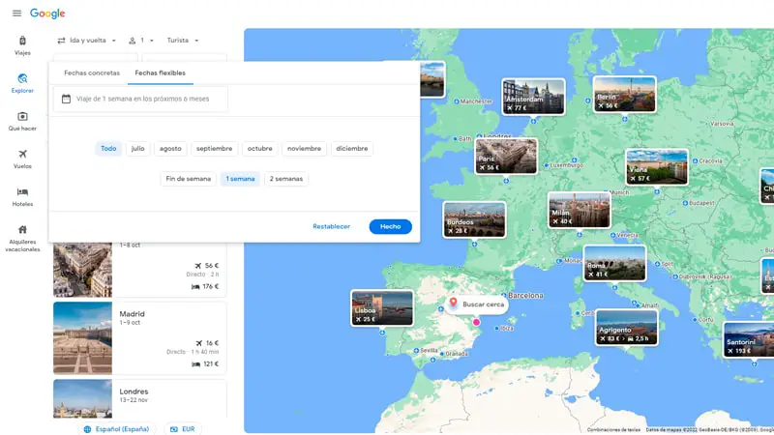
Task: Click the Split marker on the map
Action: pos(658,264)
